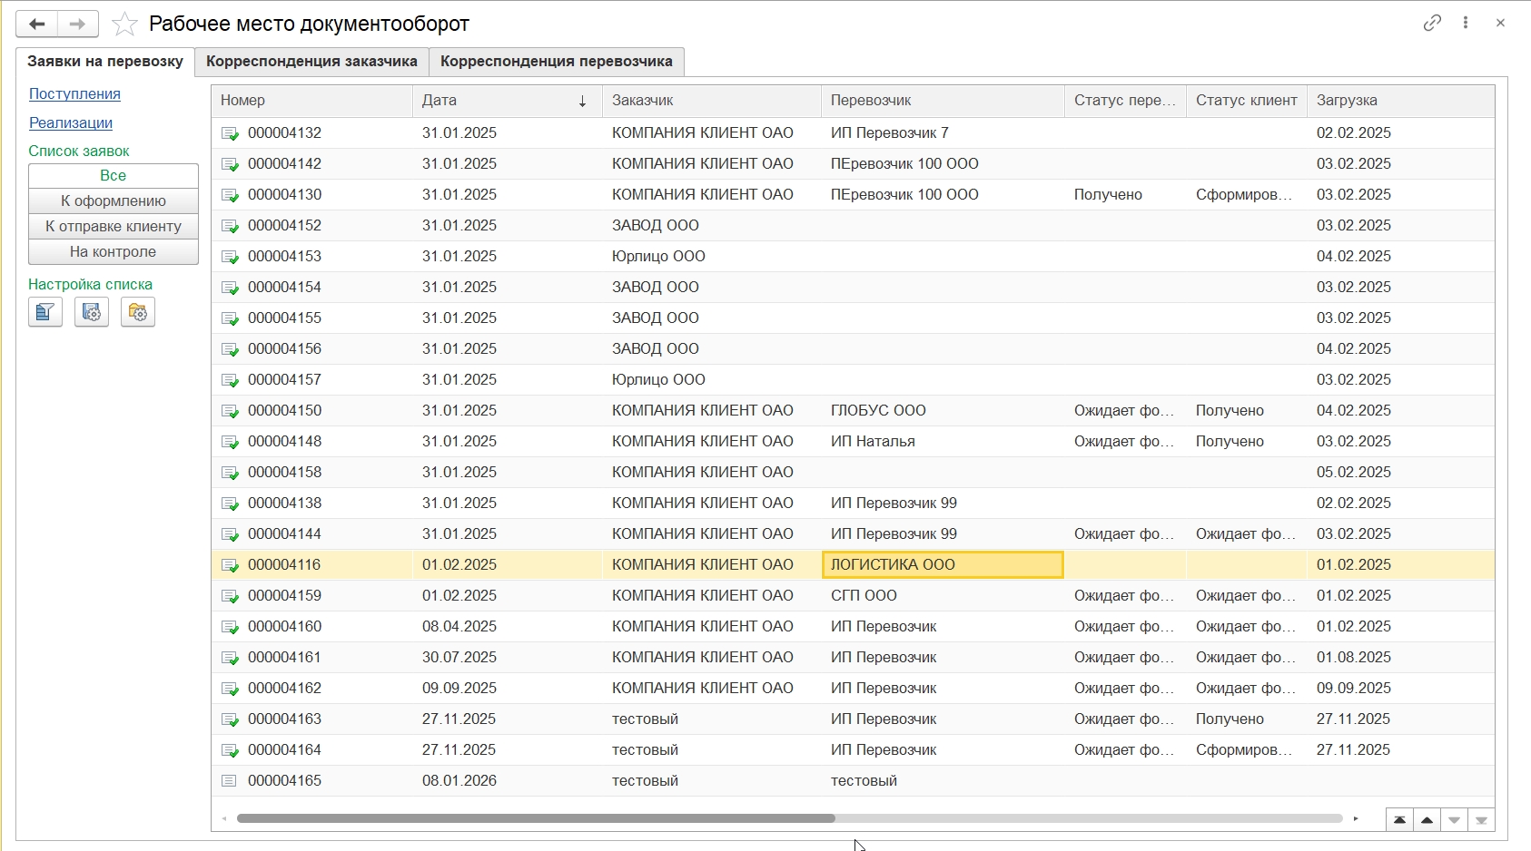Click sort arrow in Дата column header
1531x851 pixels.
coord(582,101)
